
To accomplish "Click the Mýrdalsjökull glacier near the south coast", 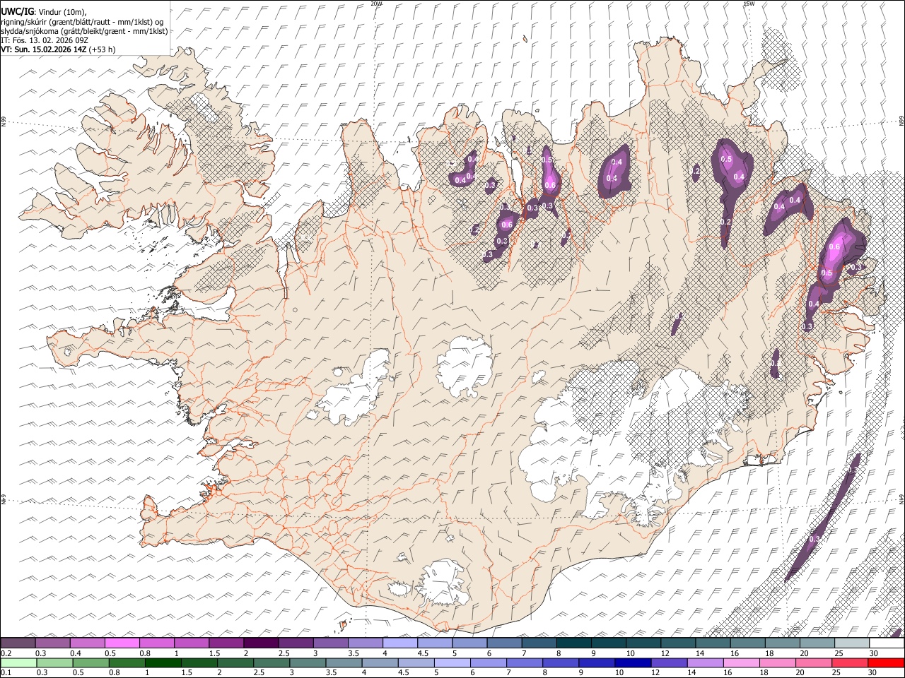I will (444, 583).
